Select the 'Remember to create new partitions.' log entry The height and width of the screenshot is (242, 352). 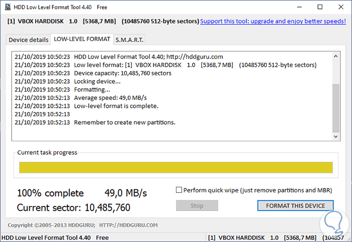pyautogui.click(x=124, y=122)
